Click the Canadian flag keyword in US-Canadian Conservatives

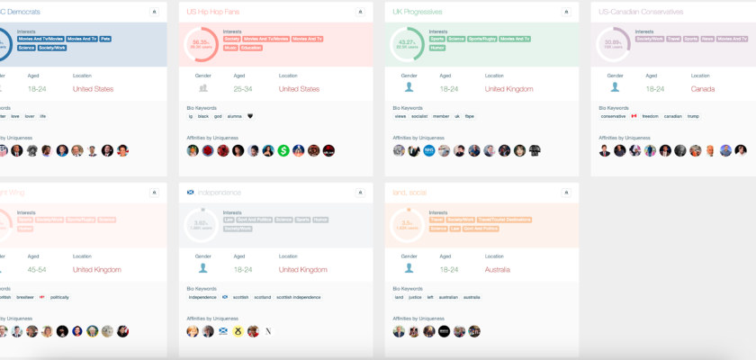click(x=634, y=116)
